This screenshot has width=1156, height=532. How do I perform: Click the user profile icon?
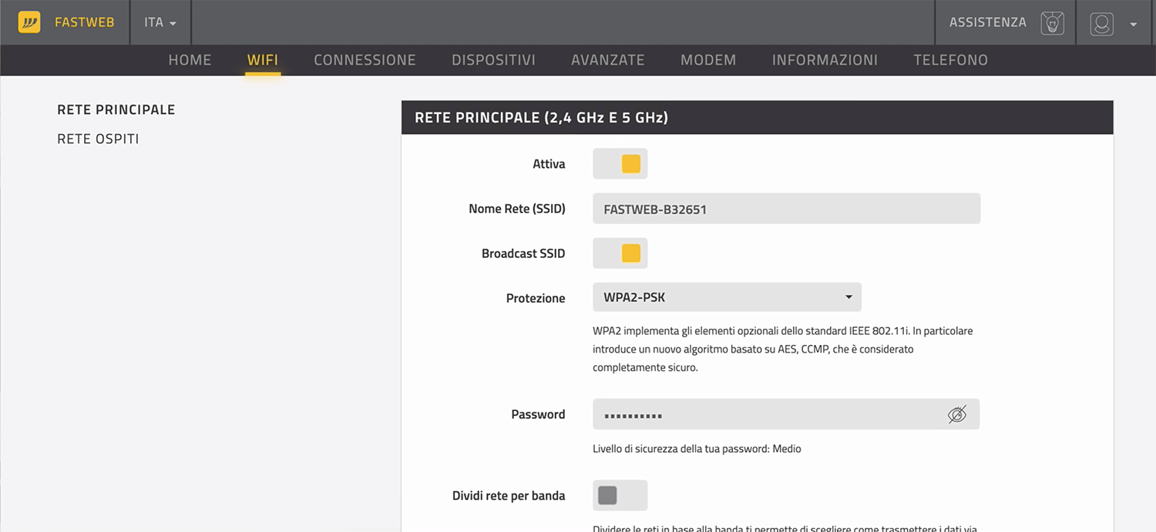[x=1101, y=23]
